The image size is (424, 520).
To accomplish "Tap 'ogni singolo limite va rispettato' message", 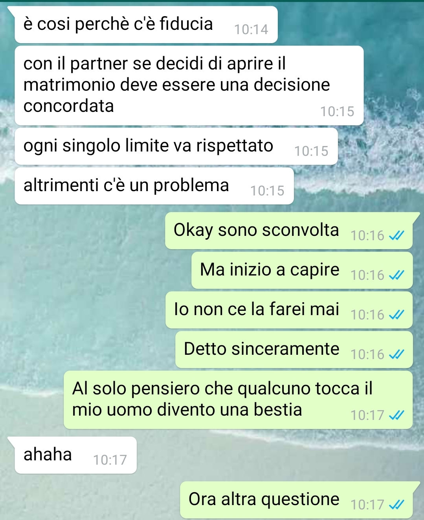I will [x=176, y=146].
